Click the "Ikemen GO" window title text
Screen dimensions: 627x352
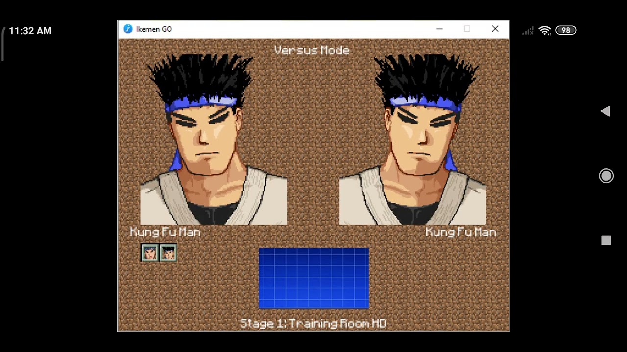click(154, 29)
